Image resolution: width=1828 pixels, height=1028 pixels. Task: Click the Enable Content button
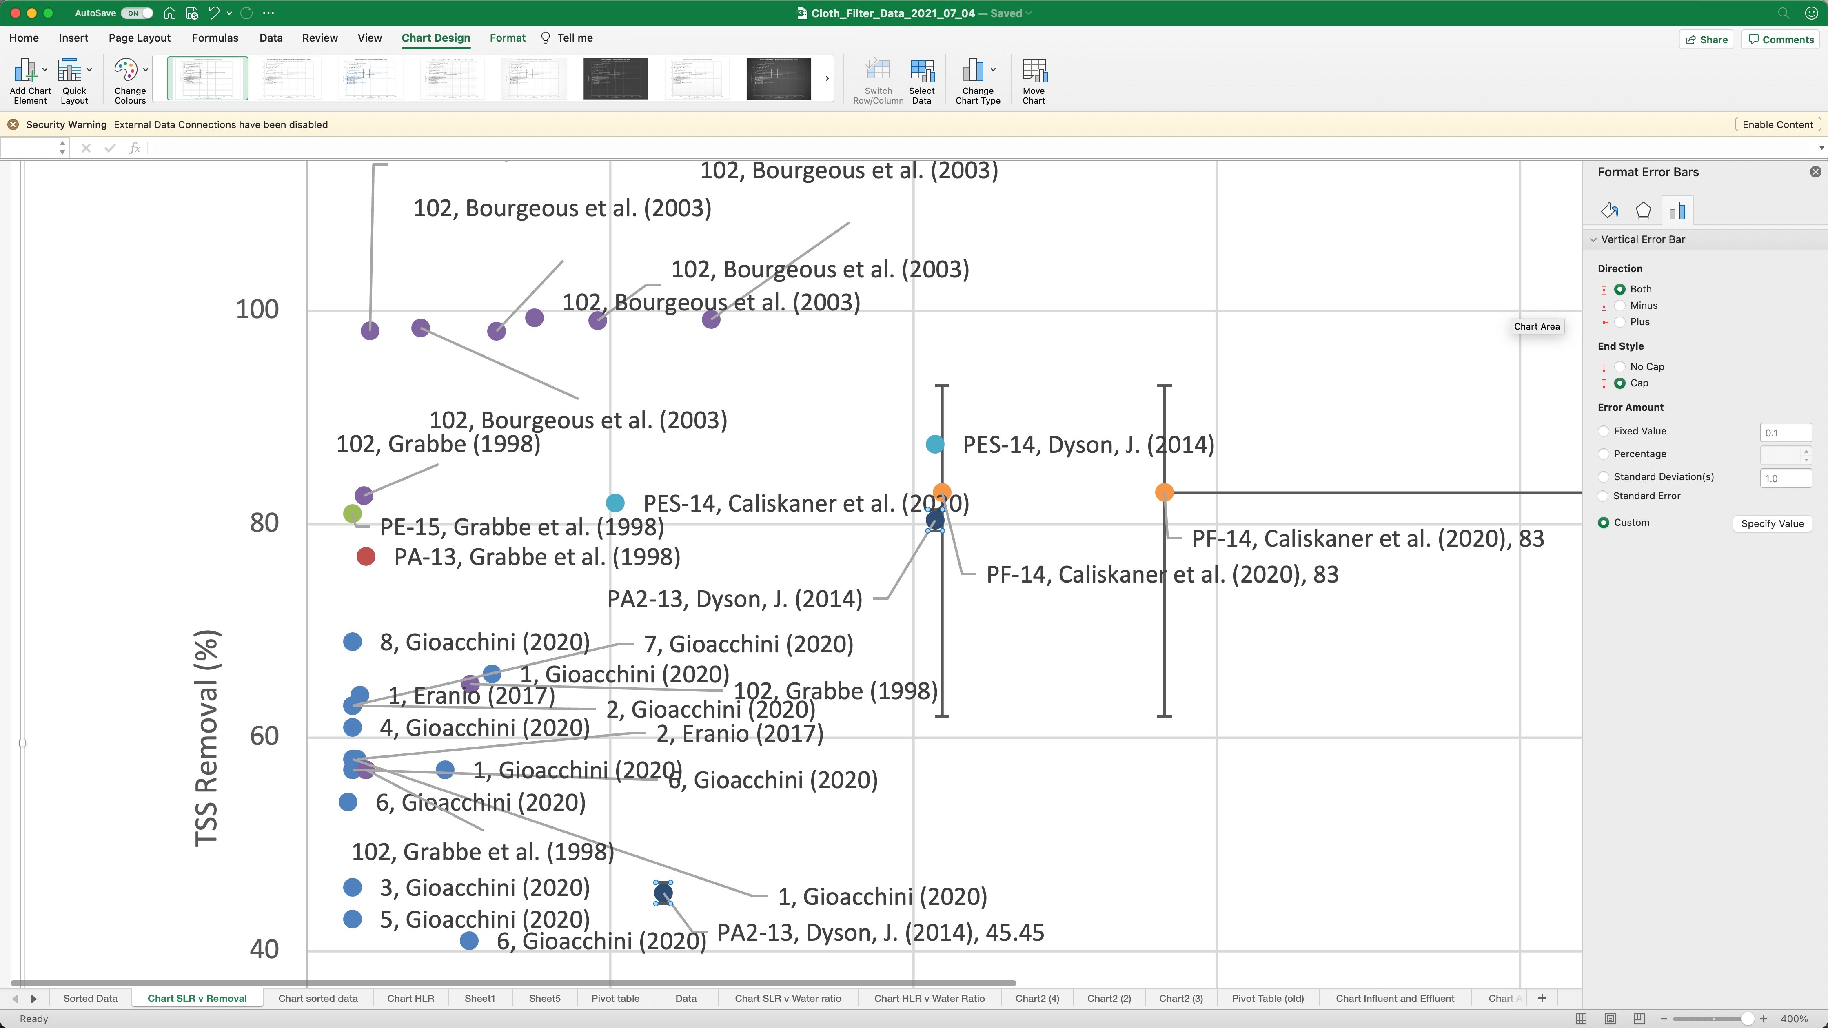(x=1777, y=124)
